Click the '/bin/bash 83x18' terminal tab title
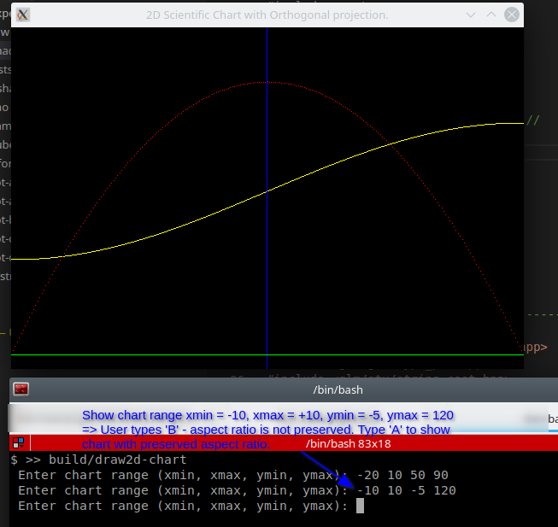The image size is (558, 527). click(348, 444)
